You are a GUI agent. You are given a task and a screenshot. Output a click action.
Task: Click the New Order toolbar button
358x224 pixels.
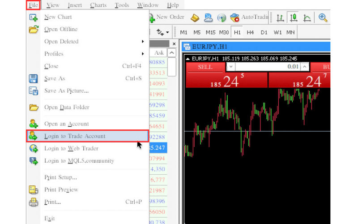[x=167, y=17]
